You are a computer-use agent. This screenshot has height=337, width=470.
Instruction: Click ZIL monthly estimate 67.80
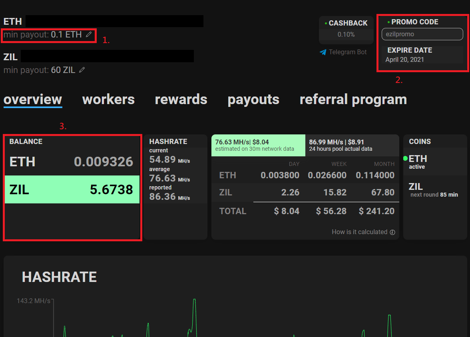click(383, 192)
